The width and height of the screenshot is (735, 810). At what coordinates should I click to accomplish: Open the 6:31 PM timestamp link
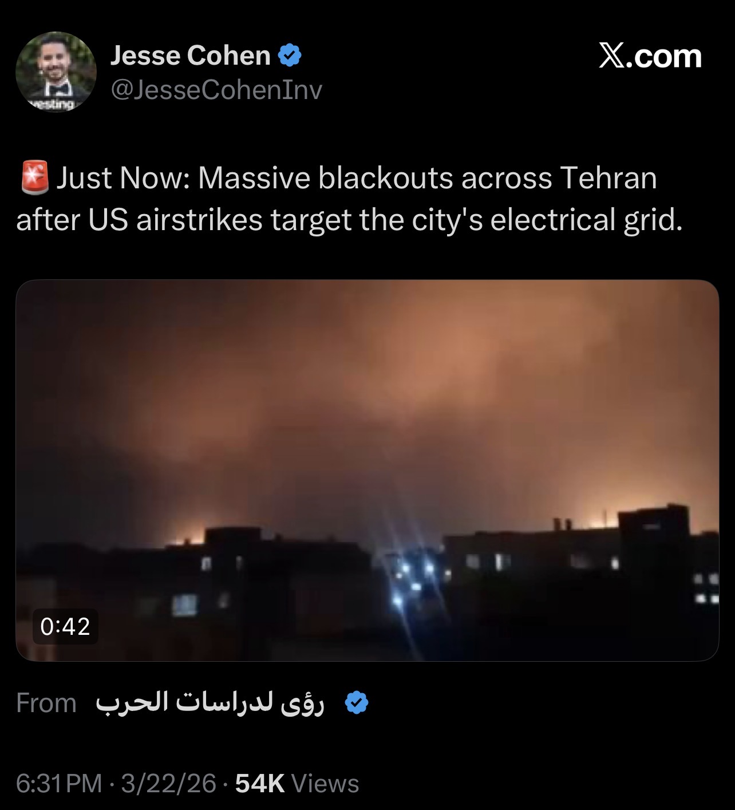pyautogui.click(x=59, y=783)
